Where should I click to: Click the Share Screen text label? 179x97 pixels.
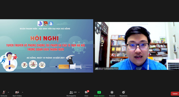pos(99,96)
